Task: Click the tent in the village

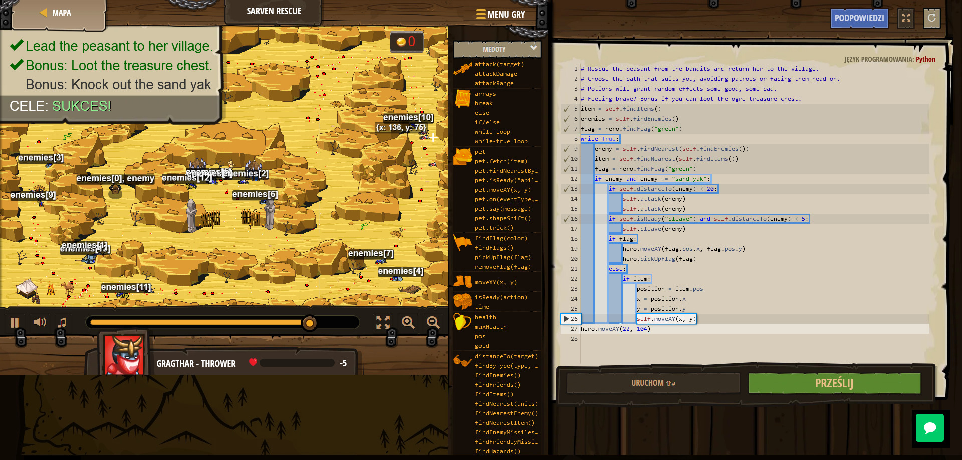Action: point(27,288)
